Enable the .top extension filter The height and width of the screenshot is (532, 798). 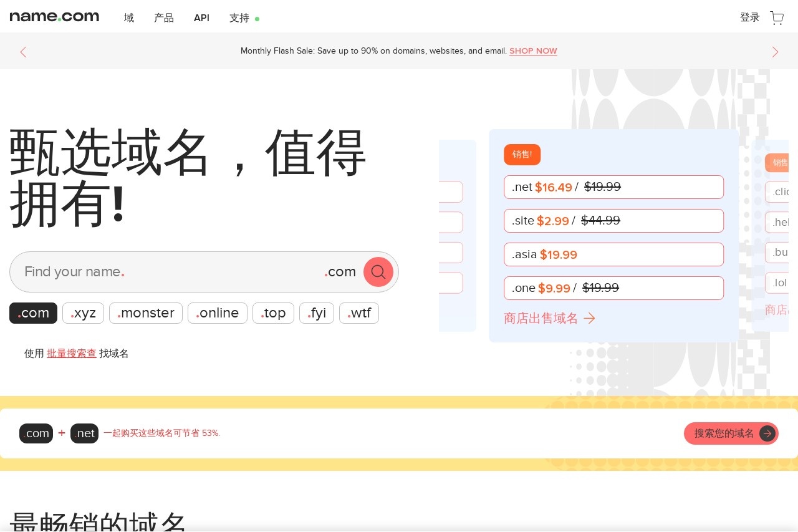(273, 313)
